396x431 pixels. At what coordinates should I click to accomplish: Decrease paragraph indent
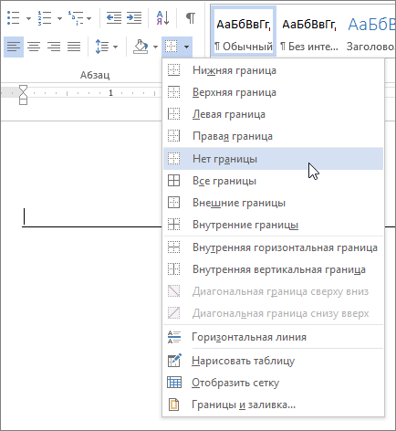pos(114,17)
